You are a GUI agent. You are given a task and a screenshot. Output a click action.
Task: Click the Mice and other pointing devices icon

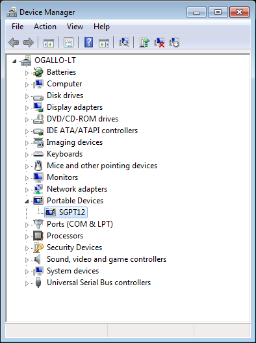[x=38, y=166]
